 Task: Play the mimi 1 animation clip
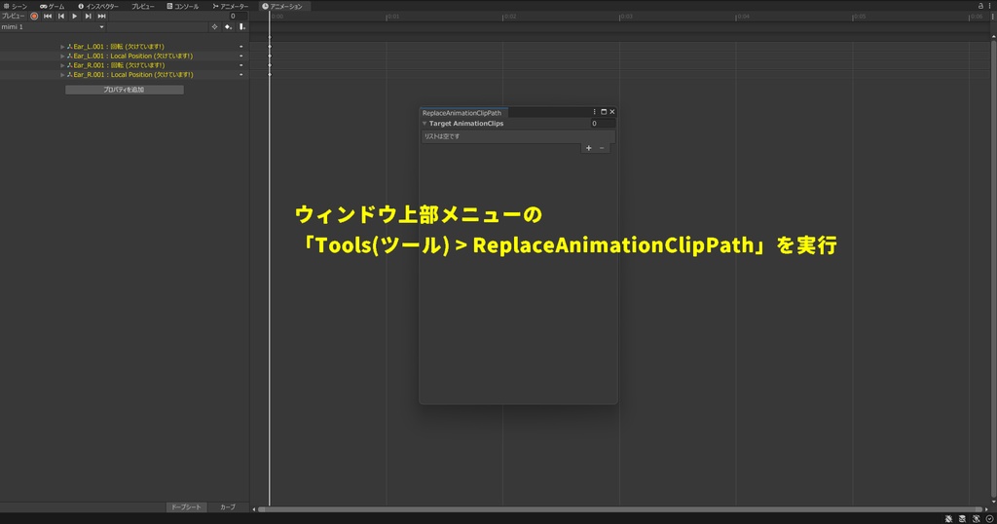pyautogui.click(x=74, y=16)
